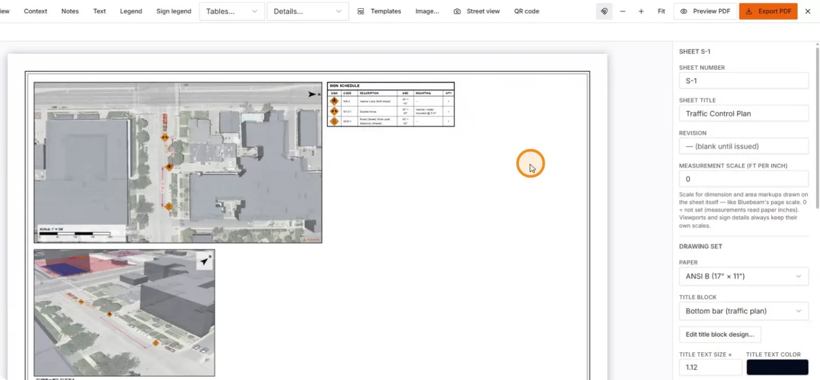Viewport: 820px width, 380px height.
Task: Select the Sign Schedule table header
Action: [390, 85]
